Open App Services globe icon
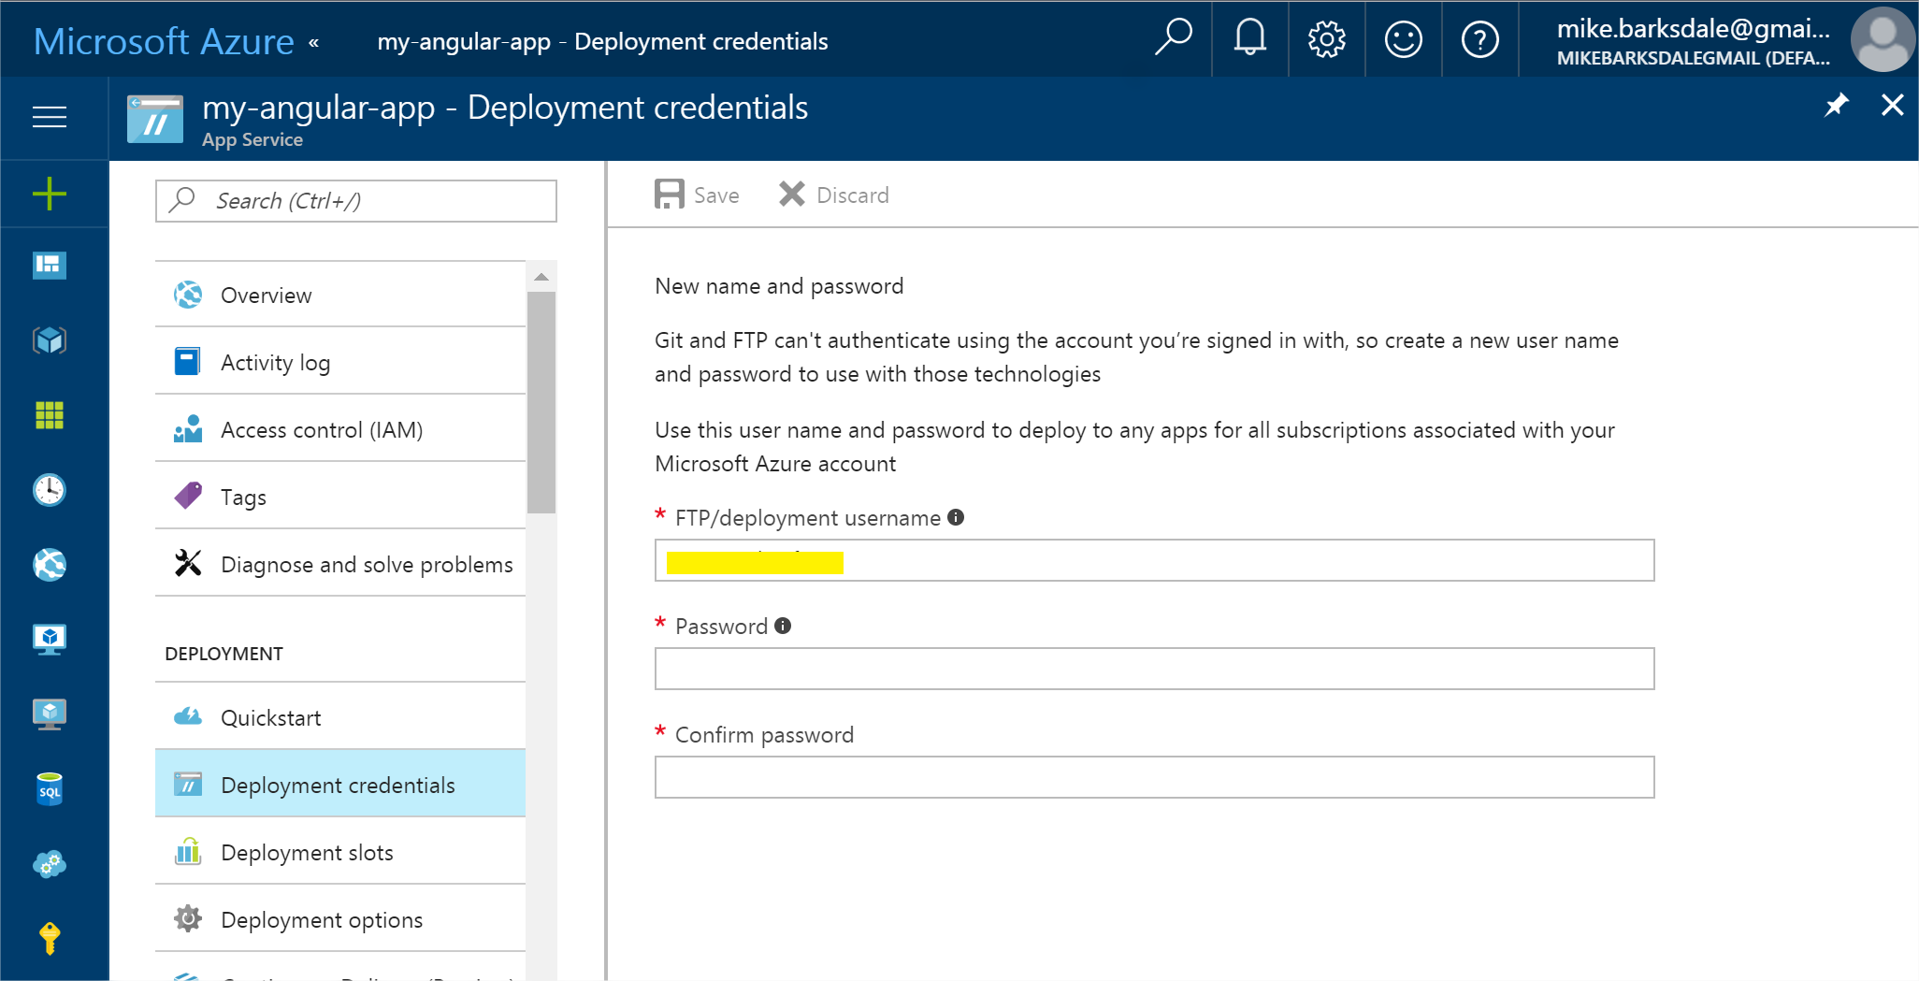This screenshot has height=981, width=1919. coord(49,565)
